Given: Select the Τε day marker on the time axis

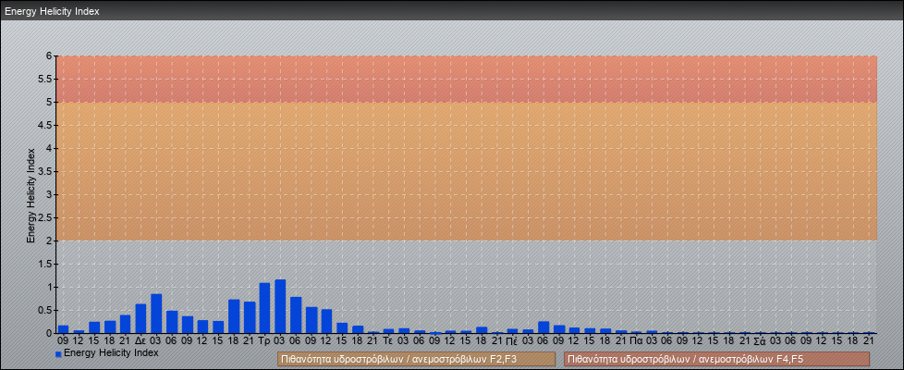Looking at the screenshot, I should [388, 341].
